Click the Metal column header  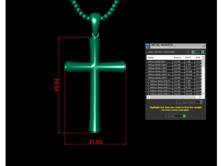pos(160,58)
